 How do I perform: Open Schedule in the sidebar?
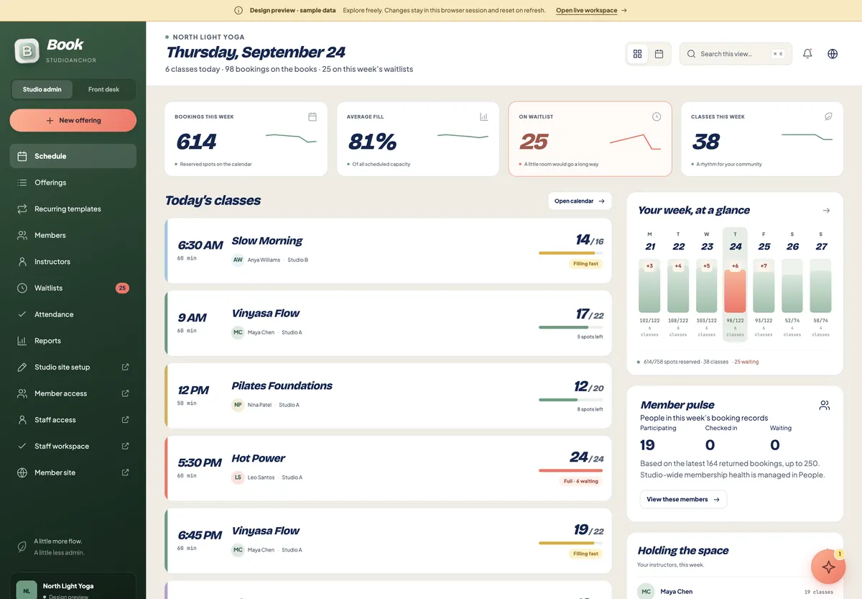pos(73,156)
